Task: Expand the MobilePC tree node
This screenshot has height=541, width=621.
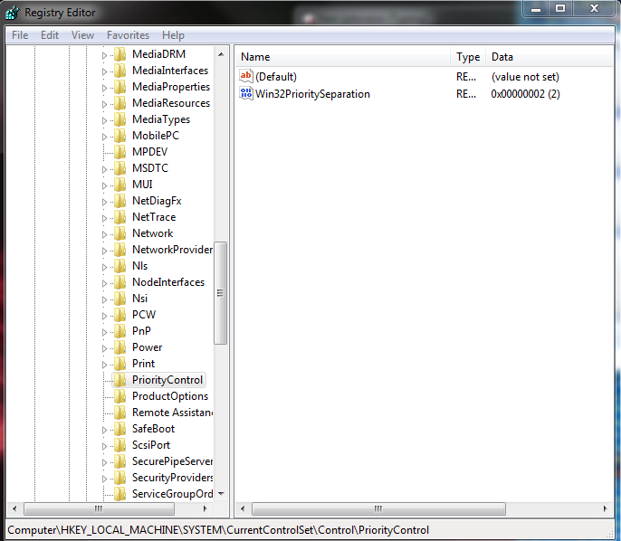Action: [x=104, y=137]
